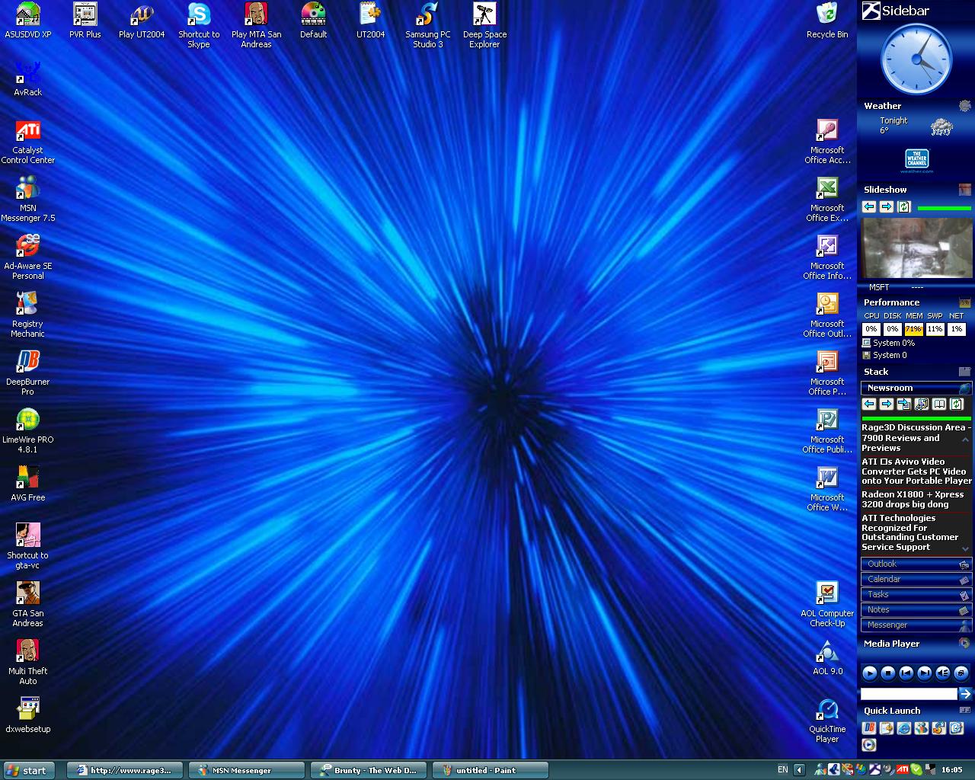Image resolution: width=975 pixels, height=780 pixels.
Task: Refresh the Newsroom feed
Action: point(957,404)
